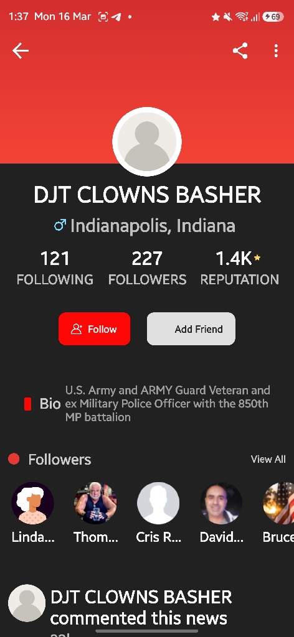Tap the male gender symbol icon
Screen dimensions: 294x637
click(60, 225)
